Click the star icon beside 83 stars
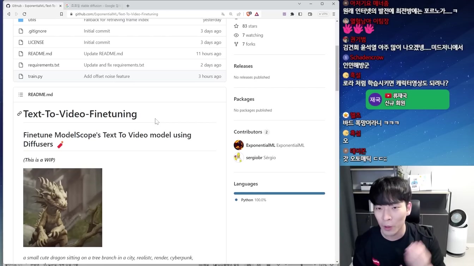The height and width of the screenshot is (266, 474). (x=236, y=26)
